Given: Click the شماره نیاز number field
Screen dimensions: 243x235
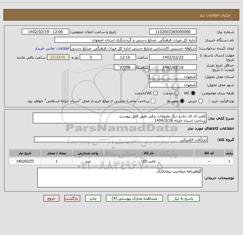Looking at the screenshot, I should point(173,32).
